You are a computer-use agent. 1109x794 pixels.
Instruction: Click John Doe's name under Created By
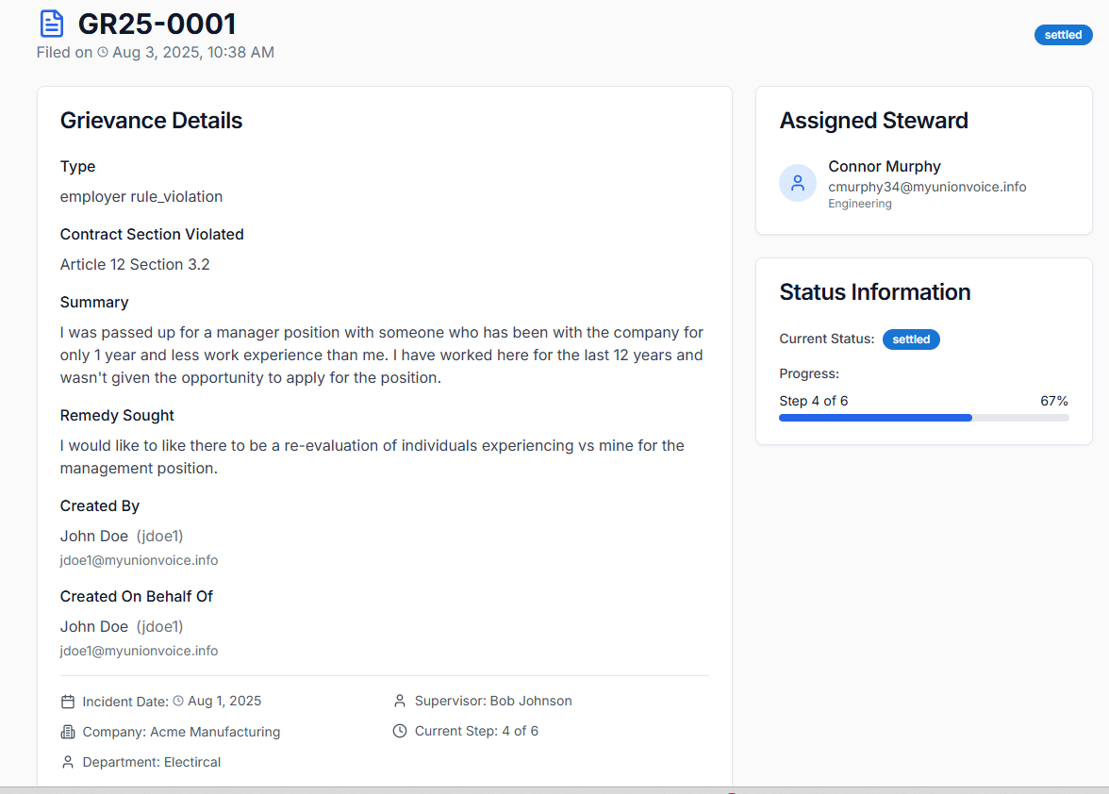pos(93,535)
